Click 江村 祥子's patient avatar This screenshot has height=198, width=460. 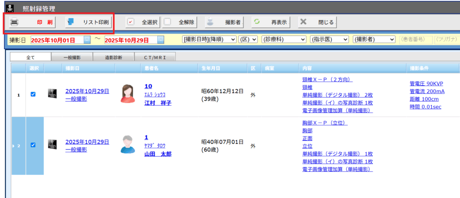[128, 95]
